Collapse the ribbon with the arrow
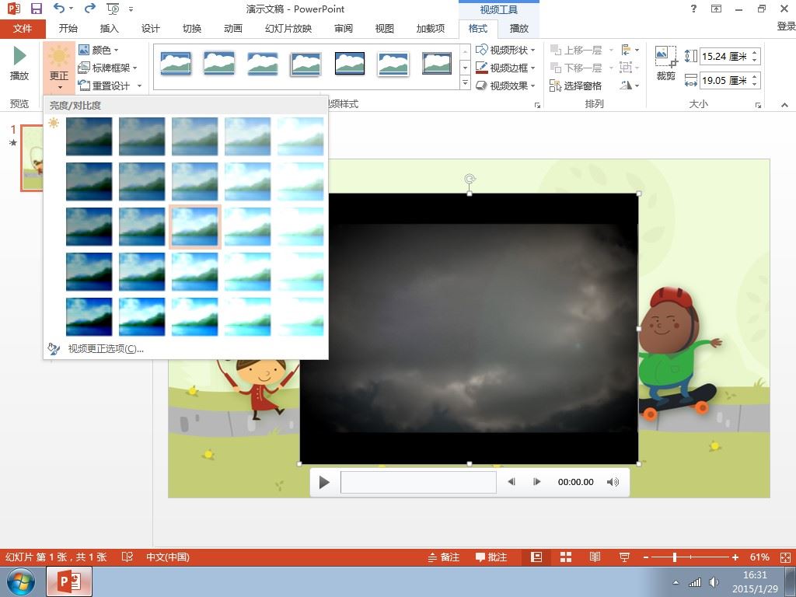Image resolution: width=796 pixels, height=597 pixels. [x=785, y=105]
